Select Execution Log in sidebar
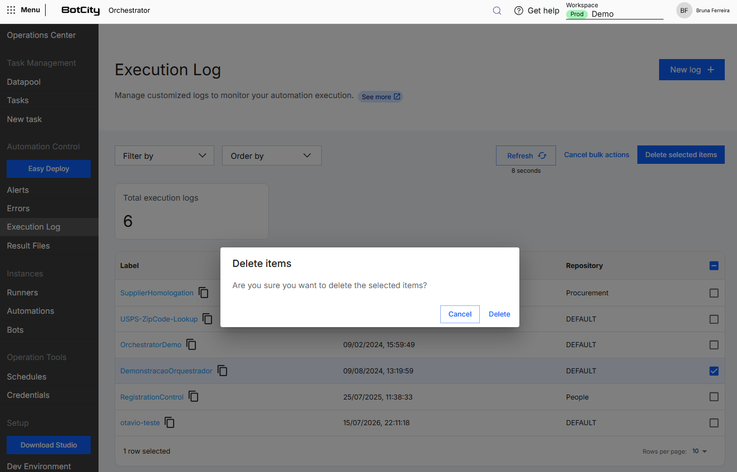This screenshot has width=737, height=472. click(49, 227)
